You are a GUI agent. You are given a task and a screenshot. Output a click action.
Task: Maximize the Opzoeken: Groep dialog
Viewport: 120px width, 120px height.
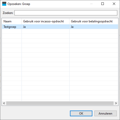[x=103, y=4]
